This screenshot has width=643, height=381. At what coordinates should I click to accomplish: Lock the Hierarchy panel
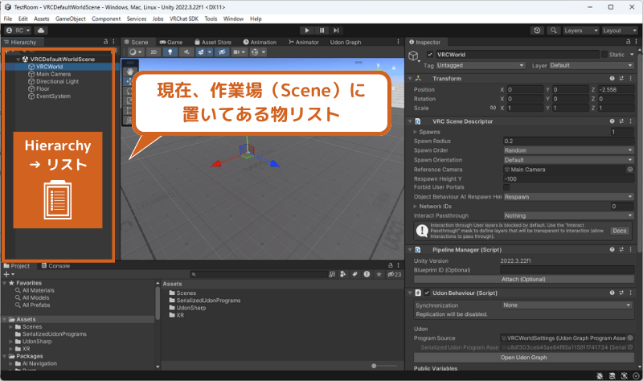tap(106, 42)
